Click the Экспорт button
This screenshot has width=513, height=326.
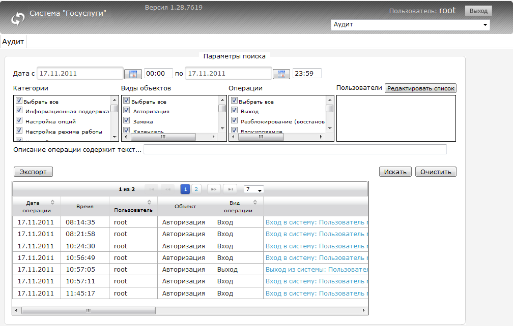pyautogui.click(x=33, y=172)
